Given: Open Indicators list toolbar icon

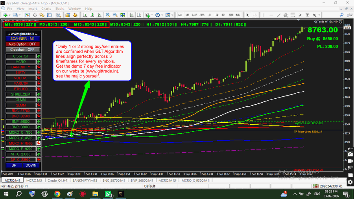Looking at the screenshot, I should coord(147,15).
